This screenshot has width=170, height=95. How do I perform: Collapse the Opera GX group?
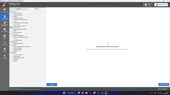pos(14,12)
